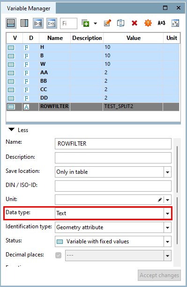187x287 pixels.
Task: Click the value cell of variable DD
Action: click(x=133, y=98)
